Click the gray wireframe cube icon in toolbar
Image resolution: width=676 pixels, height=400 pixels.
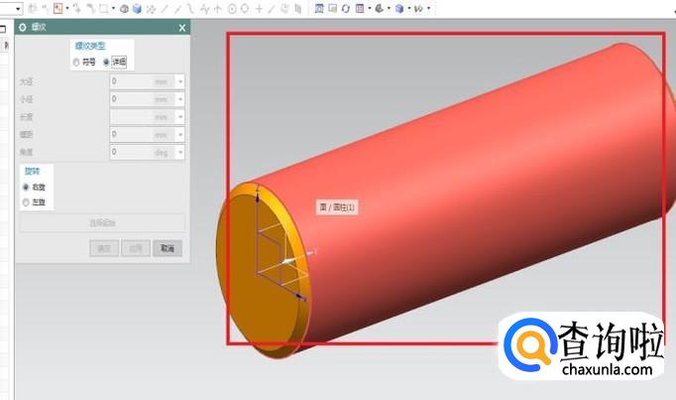[124, 9]
